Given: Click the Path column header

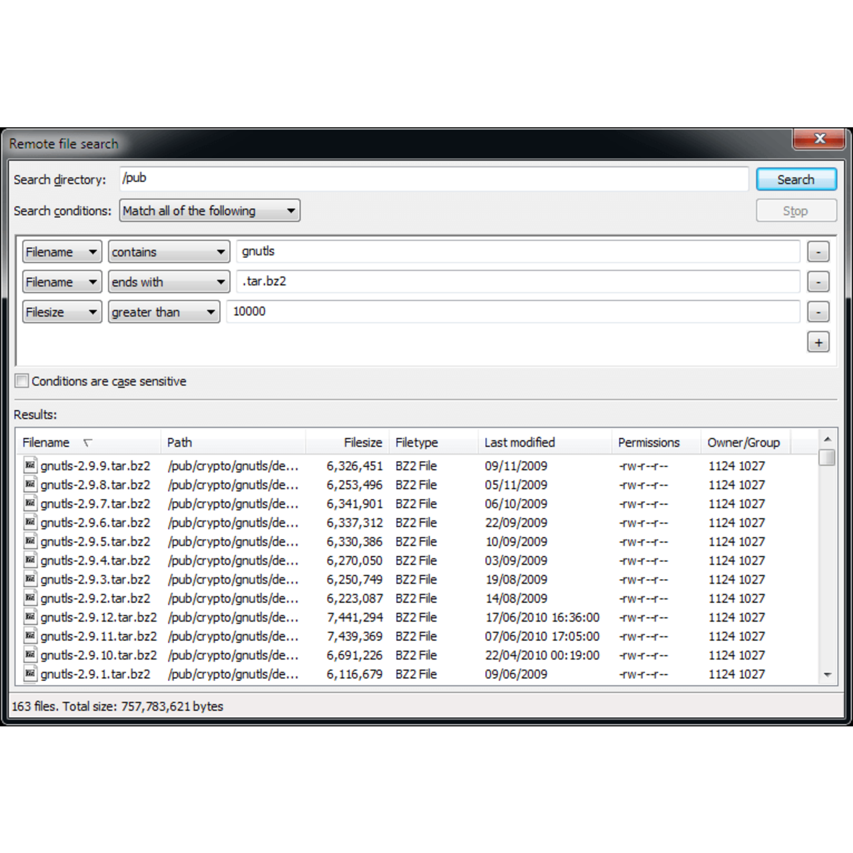Looking at the screenshot, I should 180,442.
